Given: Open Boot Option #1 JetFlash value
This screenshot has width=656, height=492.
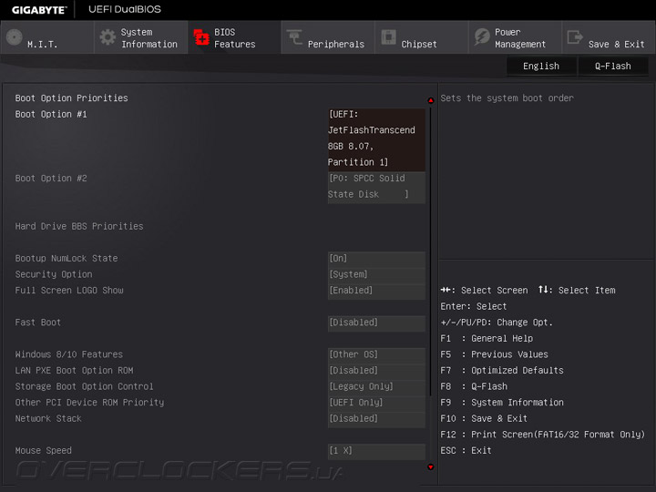Looking at the screenshot, I should 376,138.
